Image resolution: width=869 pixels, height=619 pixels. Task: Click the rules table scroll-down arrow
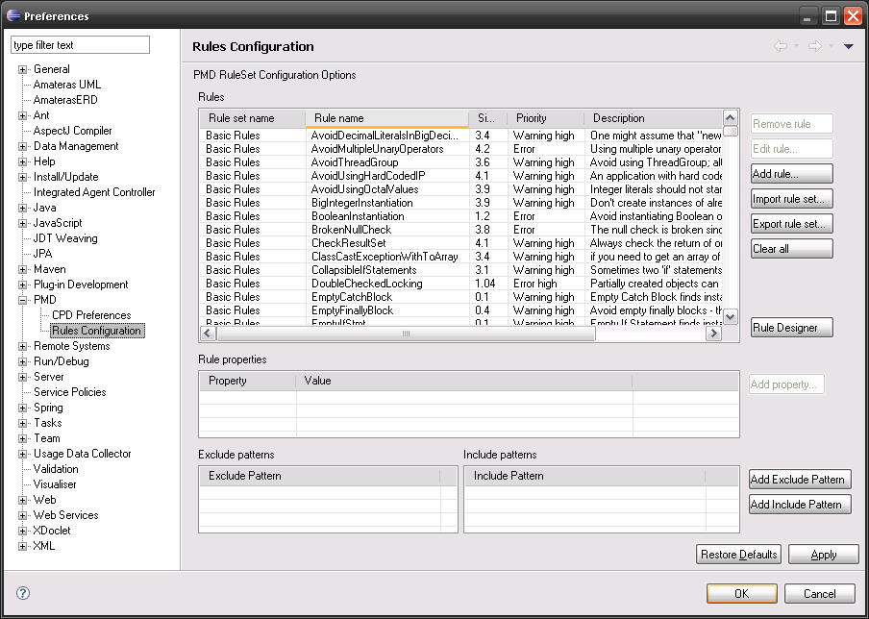pos(731,316)
